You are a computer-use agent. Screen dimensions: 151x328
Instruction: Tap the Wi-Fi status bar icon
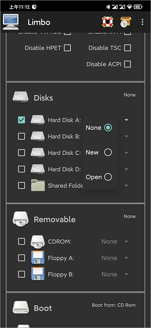(x=129, y=7)
